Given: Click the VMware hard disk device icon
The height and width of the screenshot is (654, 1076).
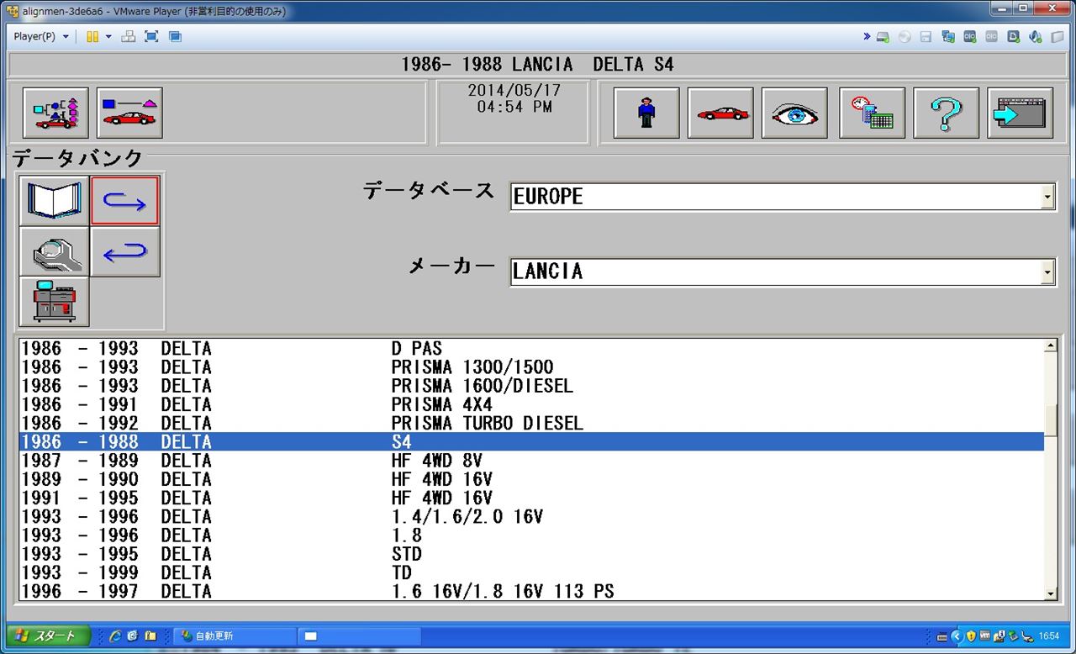Looking at the screenshot, I should (x=883, y=37).
